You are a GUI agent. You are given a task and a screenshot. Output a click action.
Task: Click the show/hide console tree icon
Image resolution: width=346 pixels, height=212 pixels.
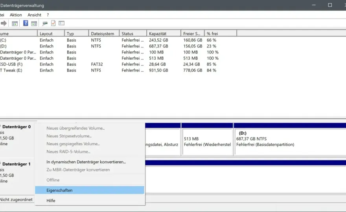click(15, 23)
